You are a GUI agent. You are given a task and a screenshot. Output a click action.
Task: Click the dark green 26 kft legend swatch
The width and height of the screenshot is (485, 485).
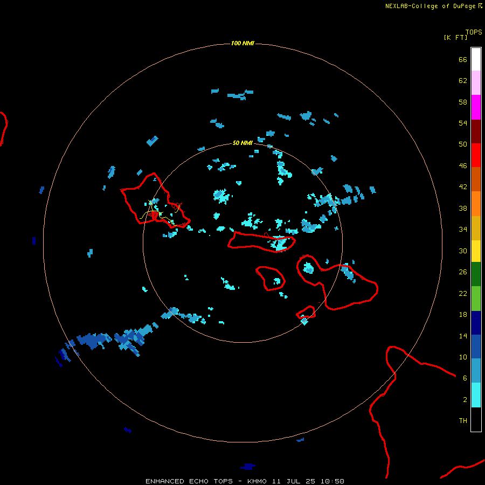click(x=476, y=274)
